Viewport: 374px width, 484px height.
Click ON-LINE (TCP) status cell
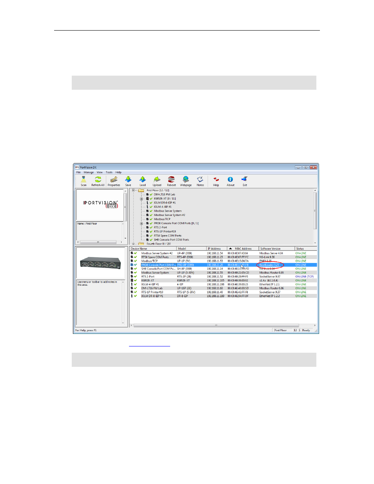pyautogui.click(x=305, y=277)
